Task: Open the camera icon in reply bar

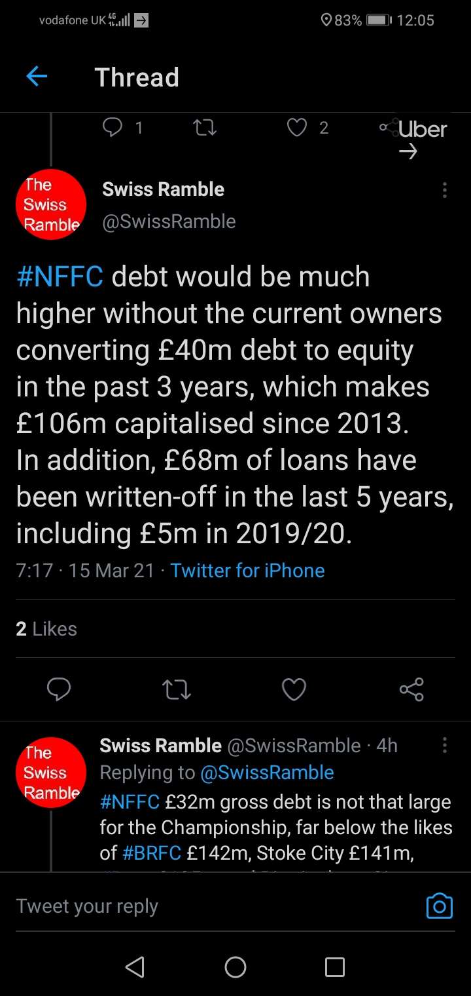Action: coord(439,906)
